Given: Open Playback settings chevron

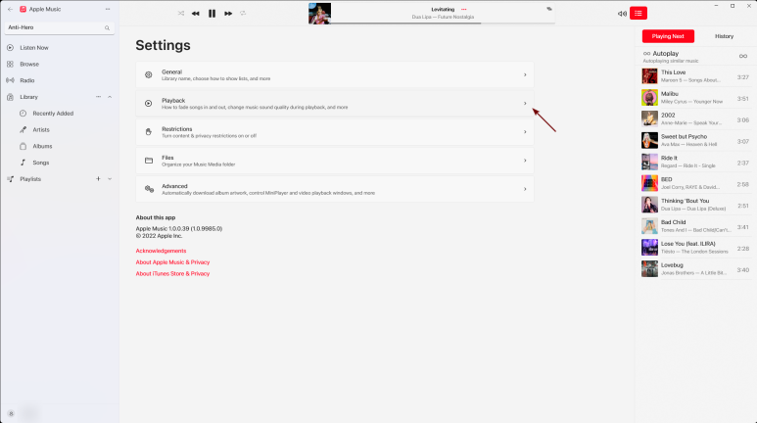Looking at the screenshot, I should pos(525,104).
